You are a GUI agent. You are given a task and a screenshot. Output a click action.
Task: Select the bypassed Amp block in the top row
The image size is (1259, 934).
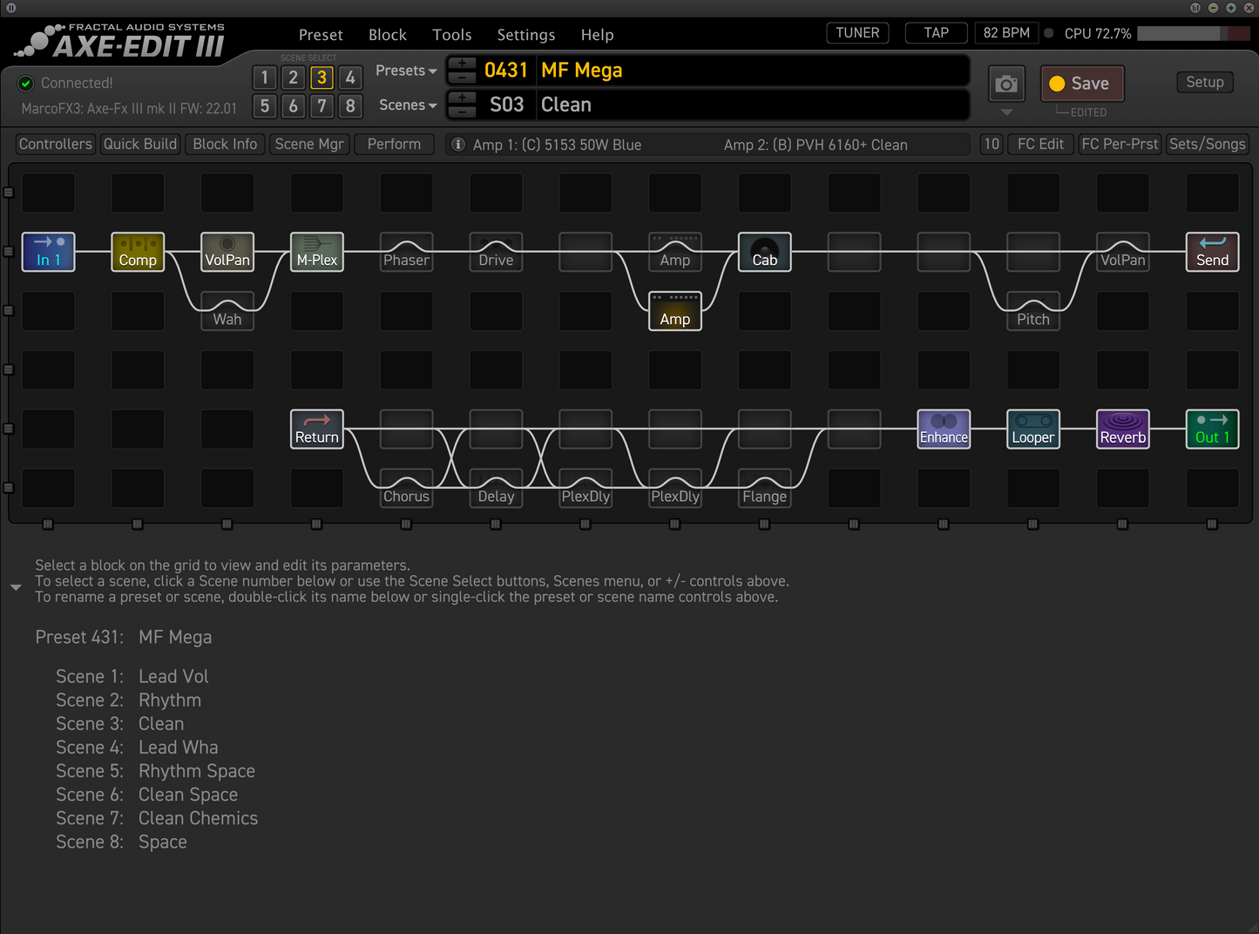[x=675, y=252]
